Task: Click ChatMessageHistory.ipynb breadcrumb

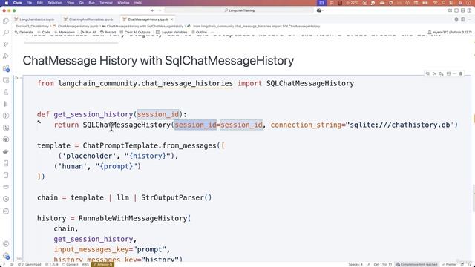Action: (76, 27)
